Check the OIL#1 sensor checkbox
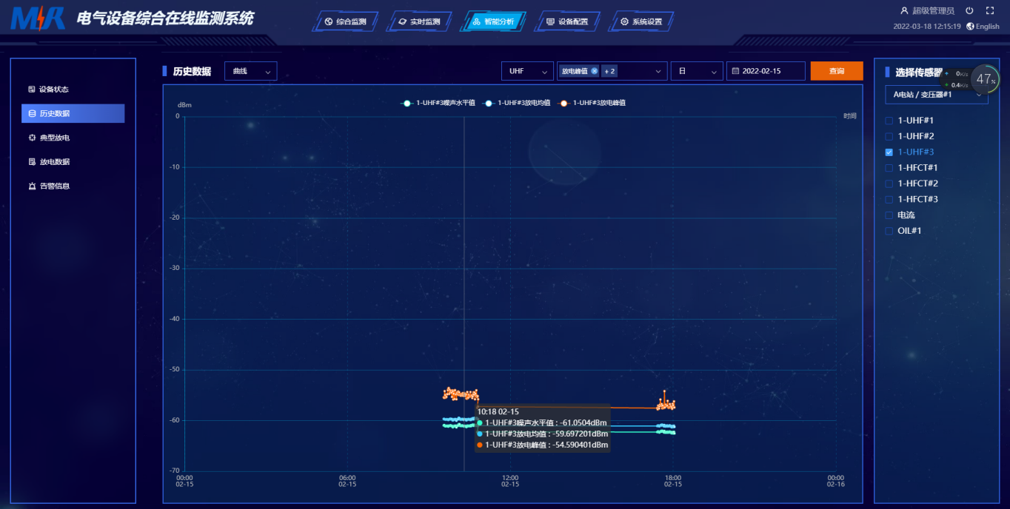Viewport: 1010px width, 509px height. pyautogui.click(x=889, y=232)
